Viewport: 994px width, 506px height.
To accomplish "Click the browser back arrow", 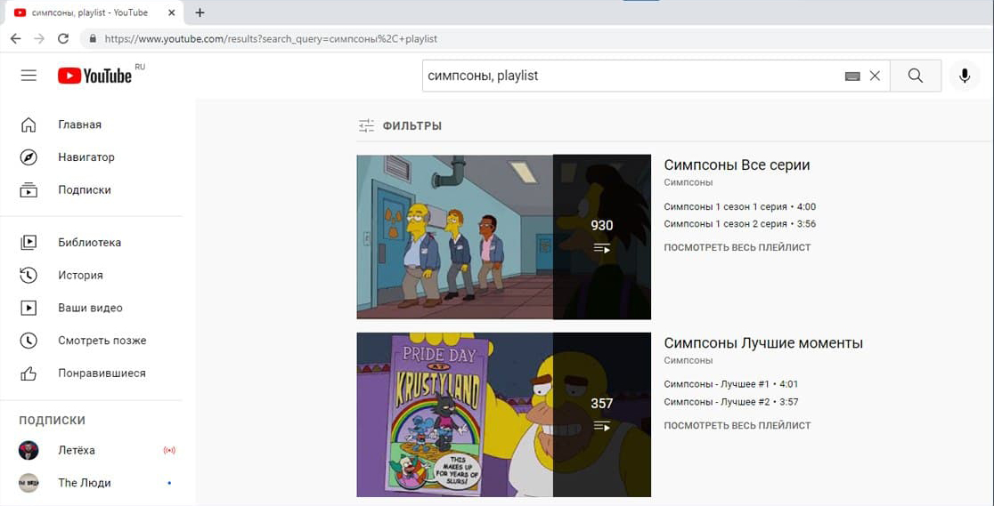I will point(15,38).
